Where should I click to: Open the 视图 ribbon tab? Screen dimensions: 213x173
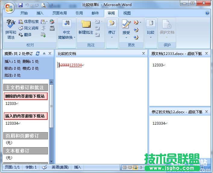click(127, 13)
